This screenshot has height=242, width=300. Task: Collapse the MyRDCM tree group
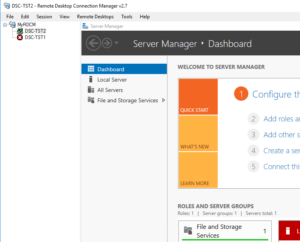pyautogui.click(x=5, y=25)
